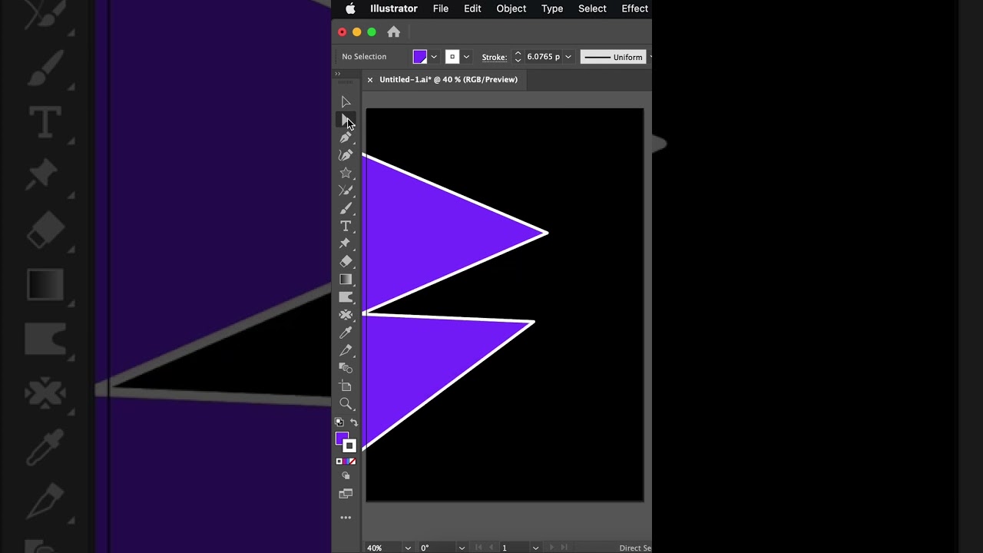Activate the white Stroke box in toolbar

(x=349, y=446)
